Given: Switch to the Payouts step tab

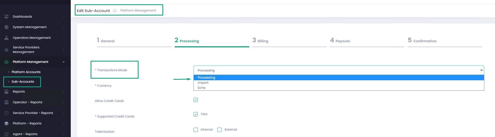Looking at the screenshot, I should tap(342, 41).
